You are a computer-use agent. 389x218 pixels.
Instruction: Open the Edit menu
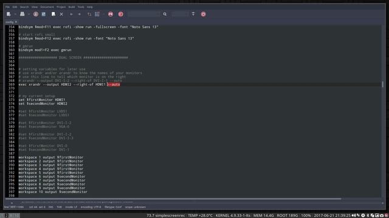[15, 7]
